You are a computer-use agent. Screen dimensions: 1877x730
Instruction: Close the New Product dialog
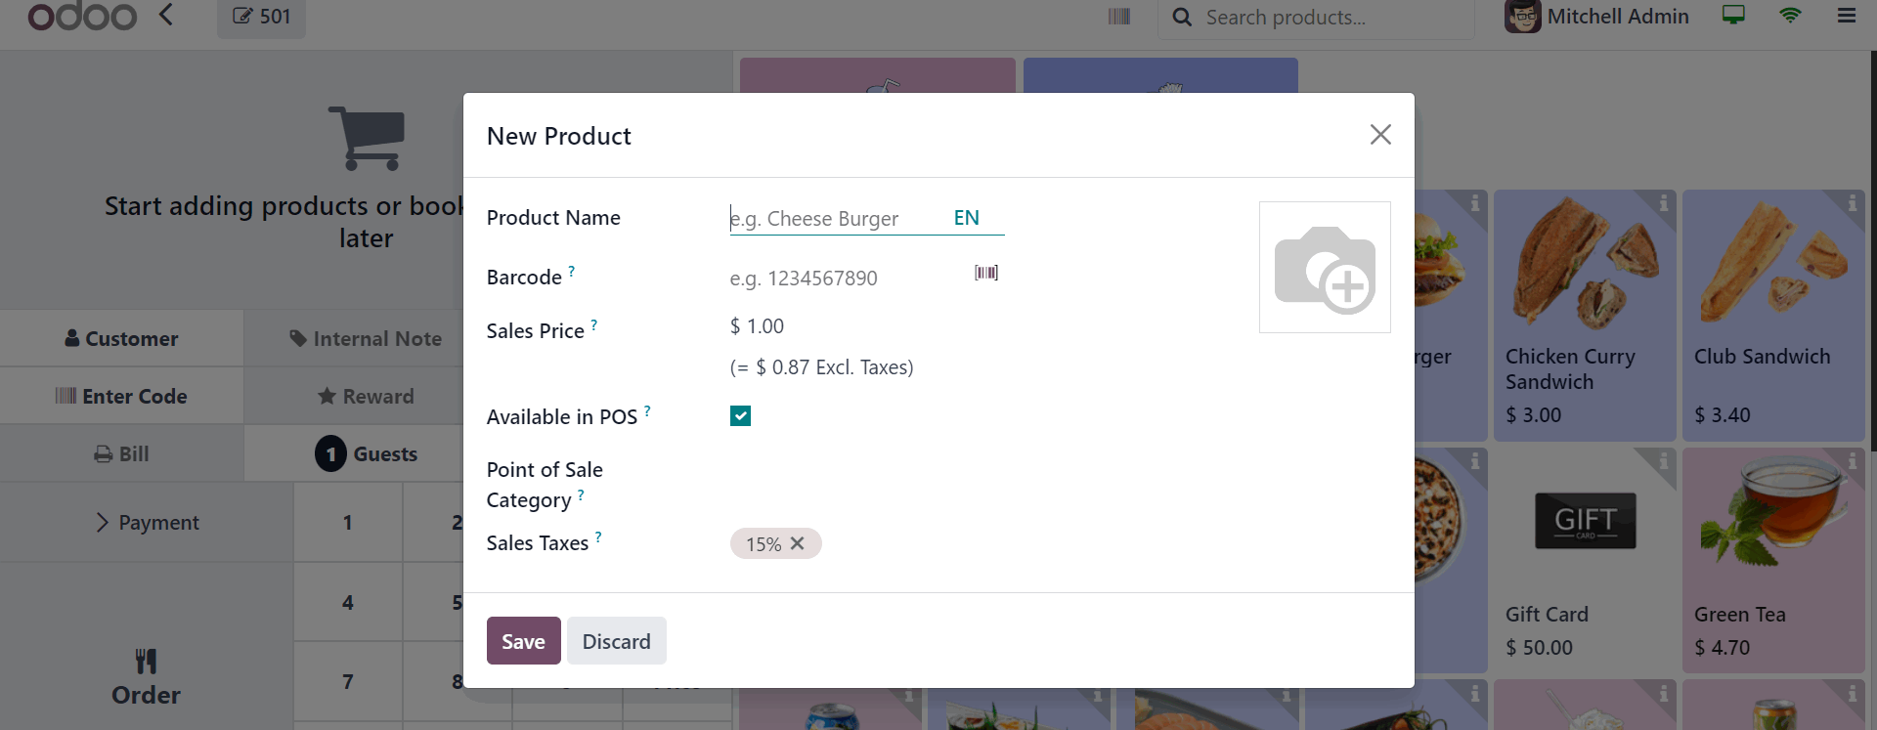pyautogui.click(x=1379, y=135)
